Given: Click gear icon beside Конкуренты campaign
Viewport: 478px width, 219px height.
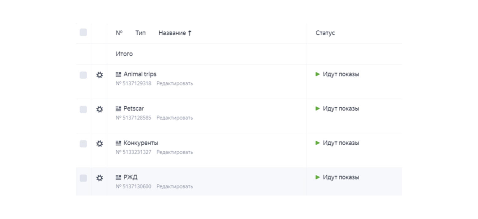Looking at the screenshot, I should (100, 144).
